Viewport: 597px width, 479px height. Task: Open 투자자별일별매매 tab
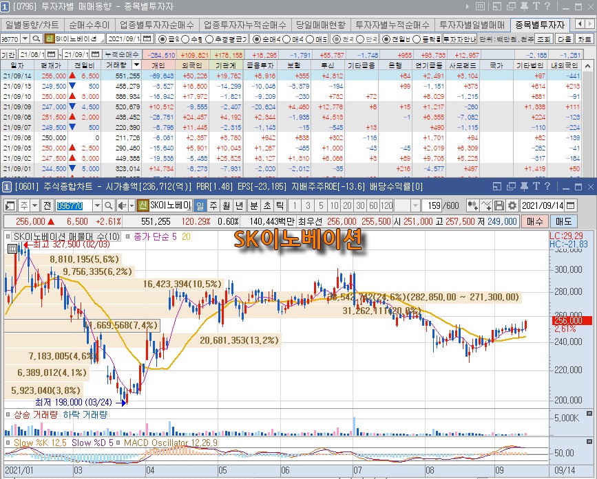click(x=472, y=25)
